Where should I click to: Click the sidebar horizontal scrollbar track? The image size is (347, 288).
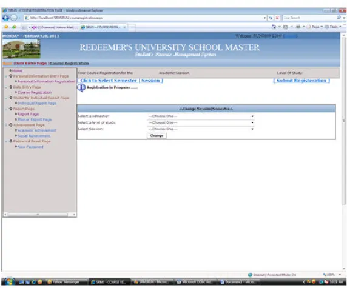point(40,215)
